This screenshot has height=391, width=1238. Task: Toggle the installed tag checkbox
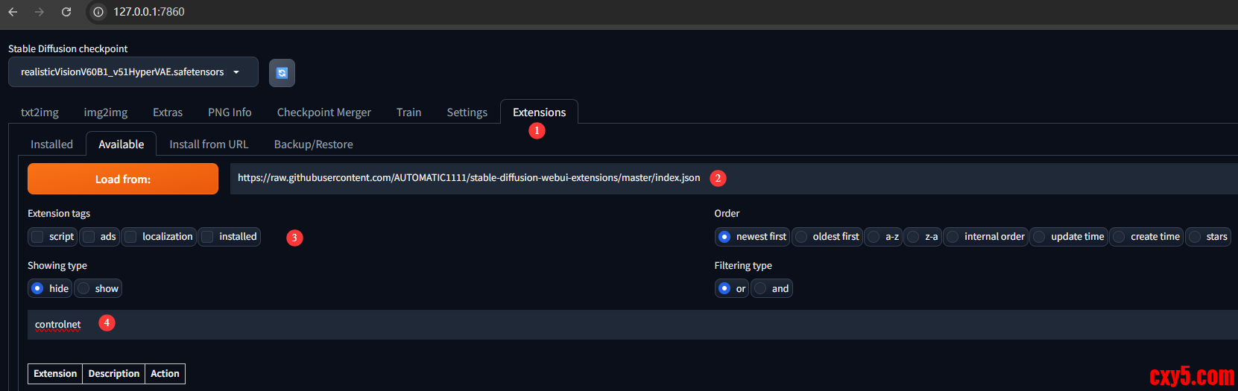pyautogui.click(x=208, y=237)
